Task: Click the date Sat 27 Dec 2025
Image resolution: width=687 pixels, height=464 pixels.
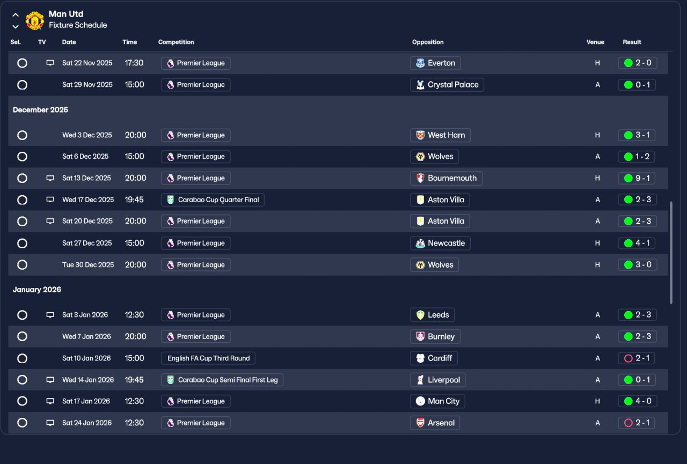Action: tap(87, 243)
